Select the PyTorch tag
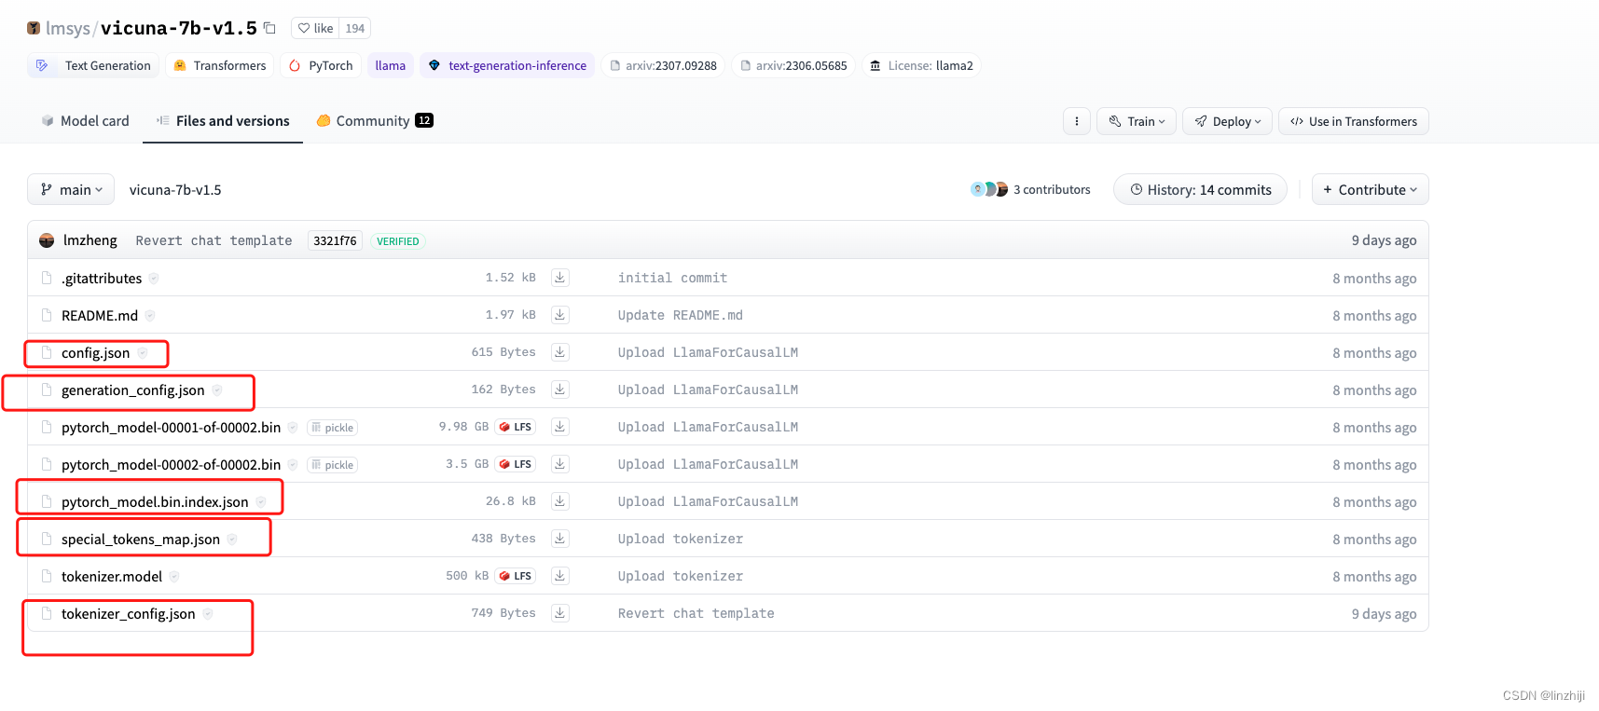The height and width of the screenshot is (711, 1599). [321, 65]
